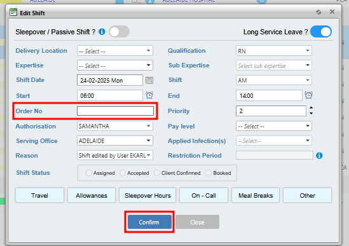Open the Shift dropdown showing AM
This screenshot has width=349, height=246.
pyautogui.click(x=274, y=80)
